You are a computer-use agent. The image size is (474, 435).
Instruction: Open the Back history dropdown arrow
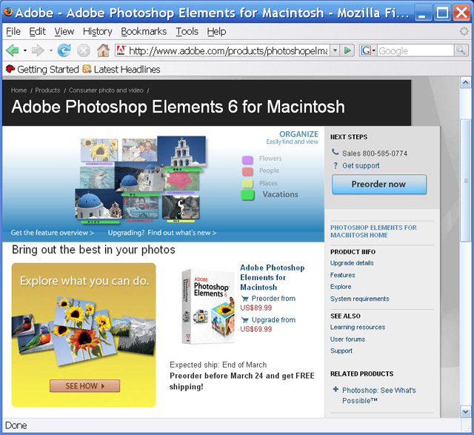25,50
